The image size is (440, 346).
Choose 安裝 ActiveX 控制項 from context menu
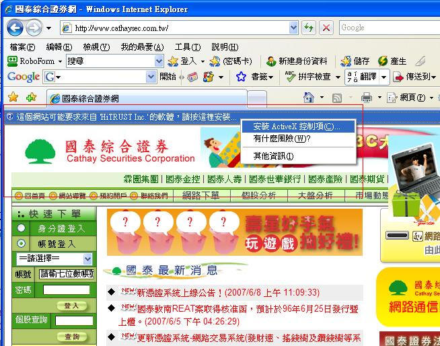[x=291, y=127]
